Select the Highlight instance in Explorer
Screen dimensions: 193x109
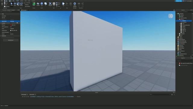(184, 21)
